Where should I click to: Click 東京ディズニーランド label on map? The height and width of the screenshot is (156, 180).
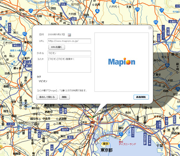coord(127,143)
